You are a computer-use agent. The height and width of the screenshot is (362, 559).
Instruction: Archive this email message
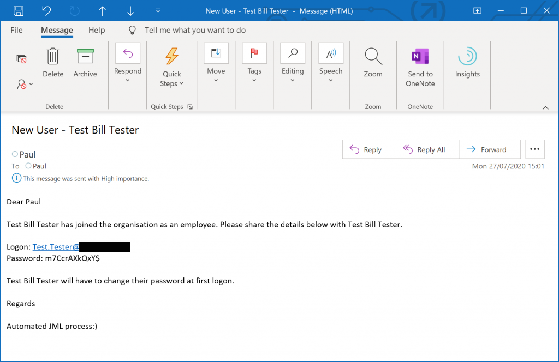(x=85, y=57)
